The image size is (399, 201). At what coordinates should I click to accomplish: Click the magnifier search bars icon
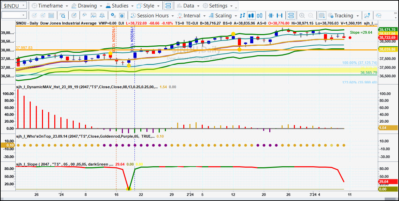coord(62,15)
